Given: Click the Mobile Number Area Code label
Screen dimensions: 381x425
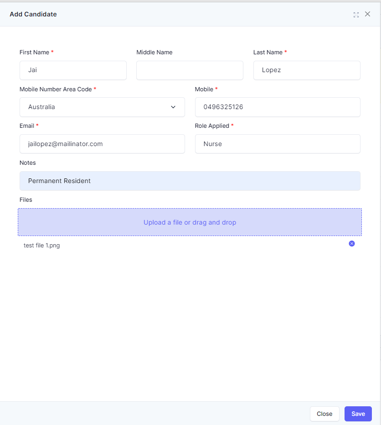Looking at the screenshot, I should coord(56,89).
